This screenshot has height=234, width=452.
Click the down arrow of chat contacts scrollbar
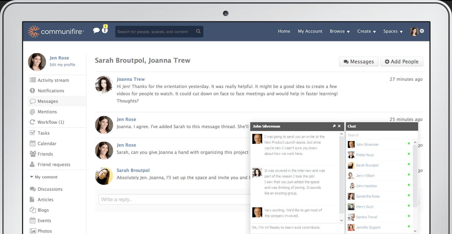click(x=415, y=231)
